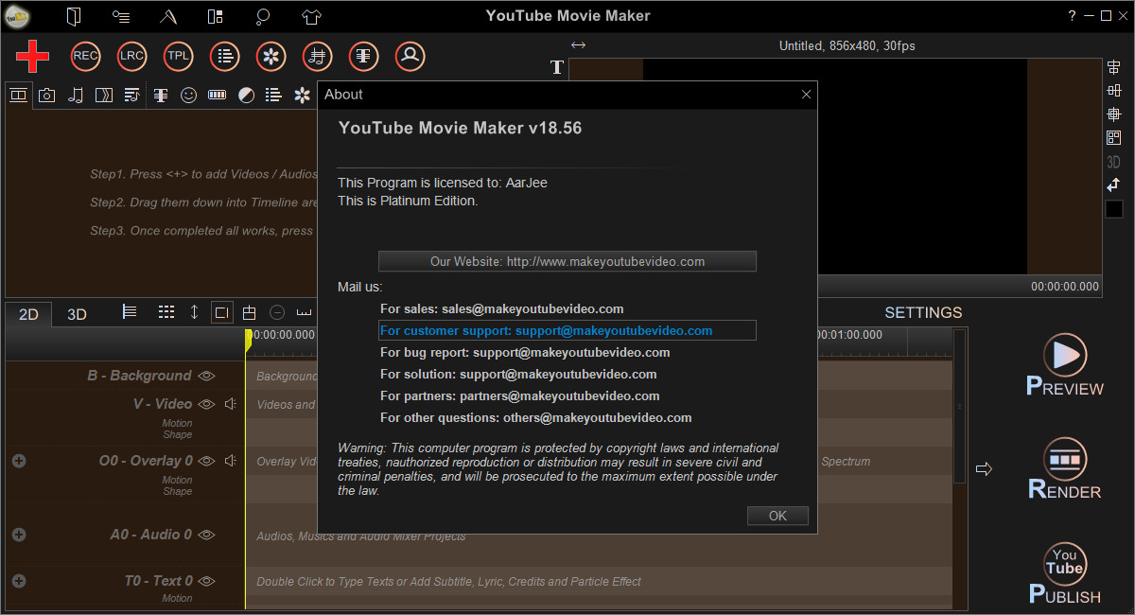Click the T text tool beside preview
1135x615 pixels.
pos(557,67)
